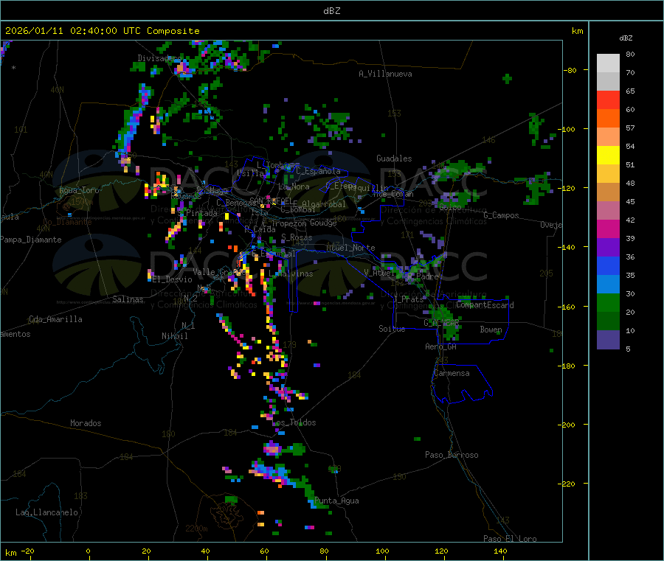This screenshot has width=664, height=561.
Task: Click the -140 km vertical axis tick
Action: pos(568,247)
